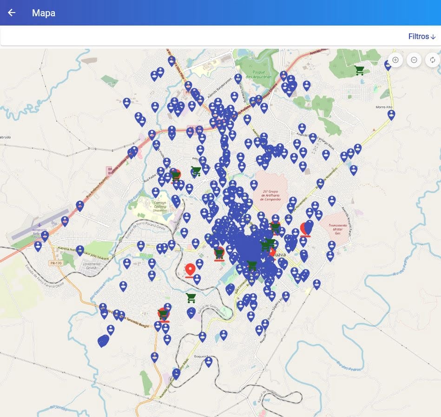Click the PR-170 road badge

click(x=55, y=263)
